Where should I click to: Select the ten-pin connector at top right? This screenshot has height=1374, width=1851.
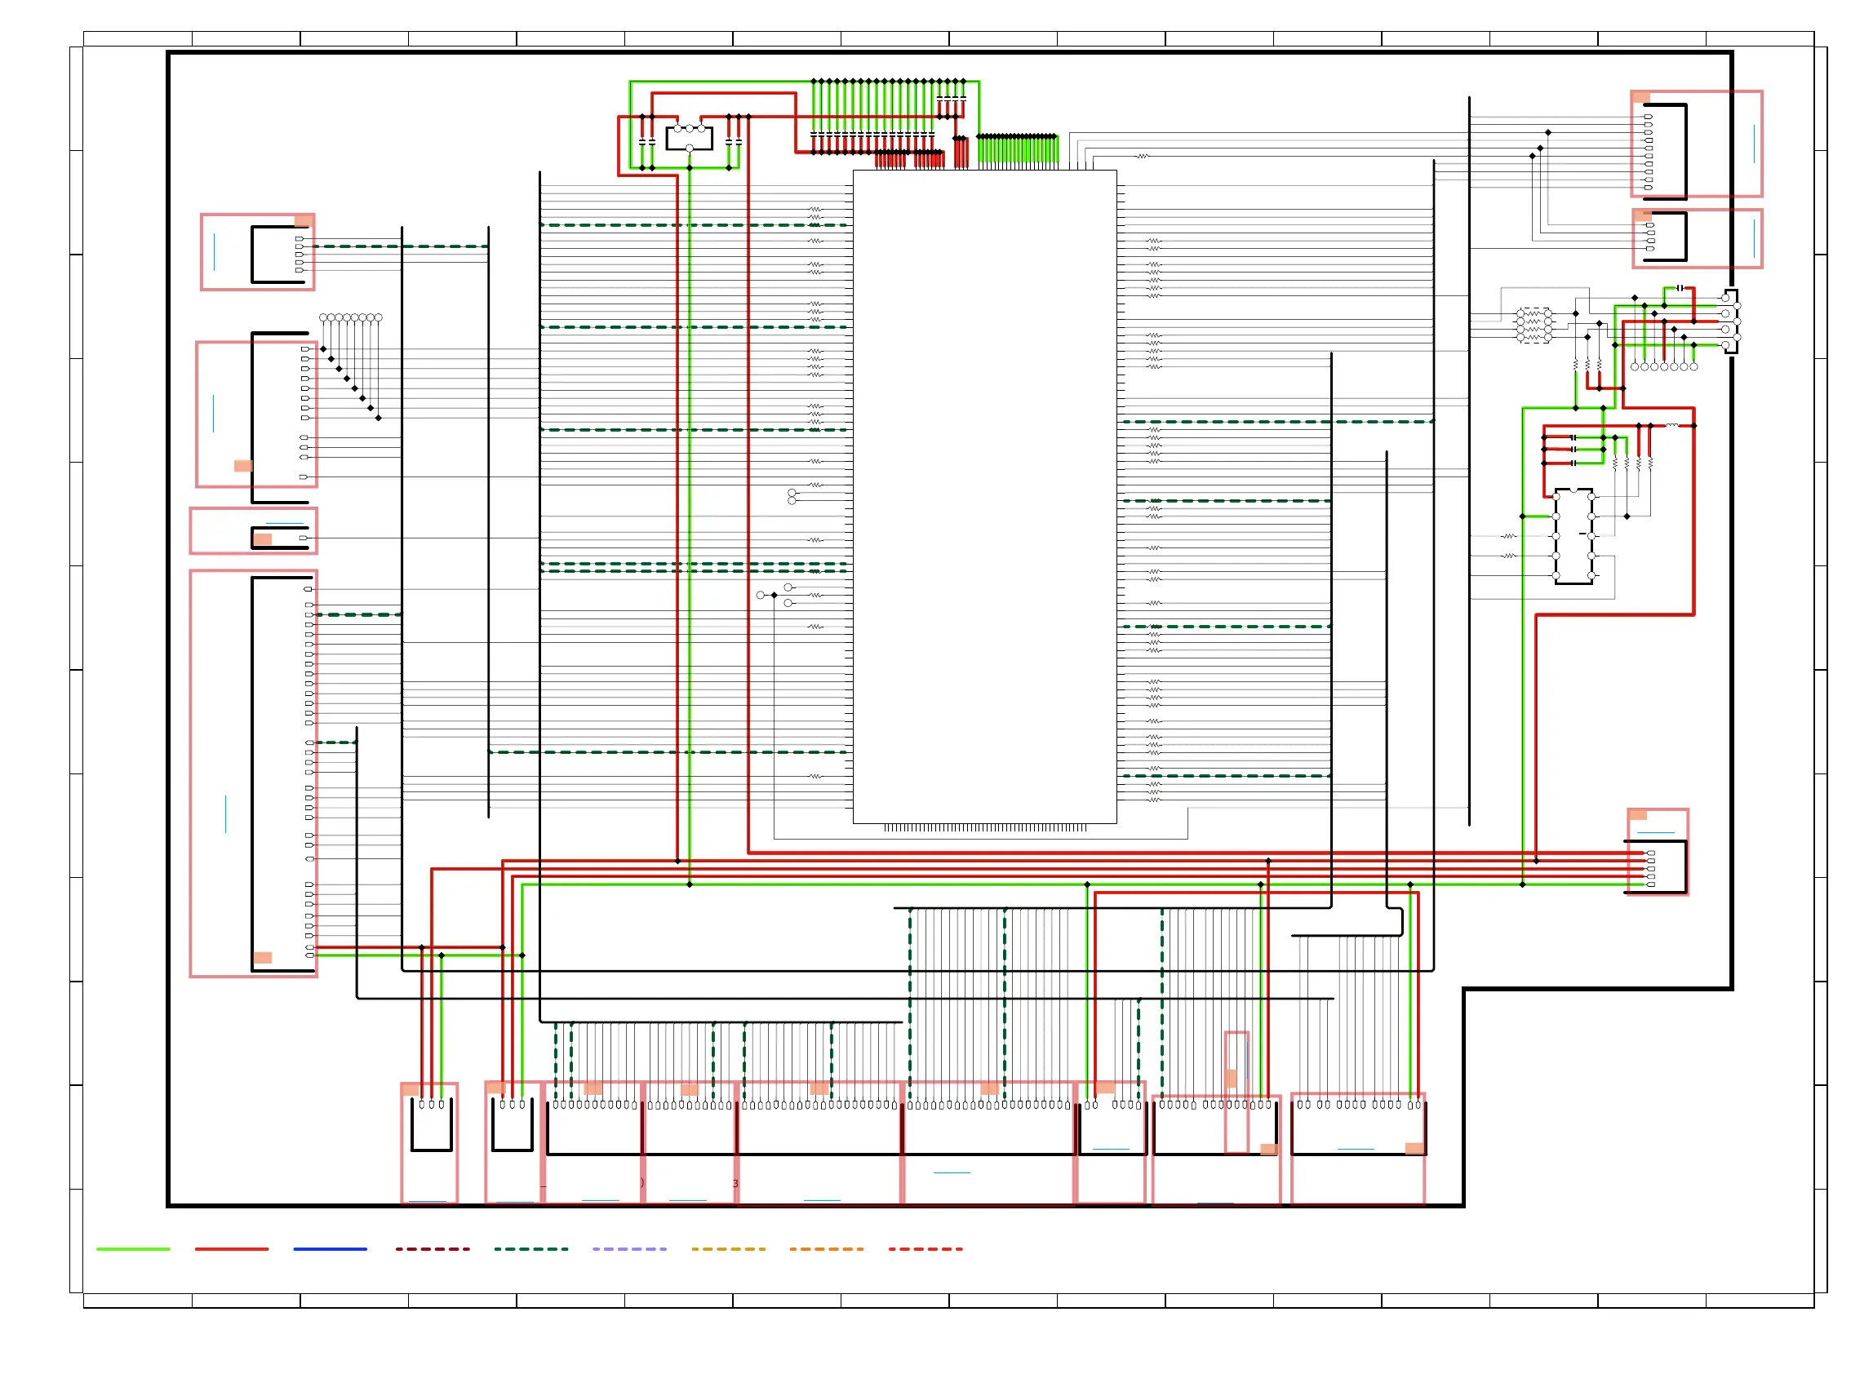click(1667, 152)
